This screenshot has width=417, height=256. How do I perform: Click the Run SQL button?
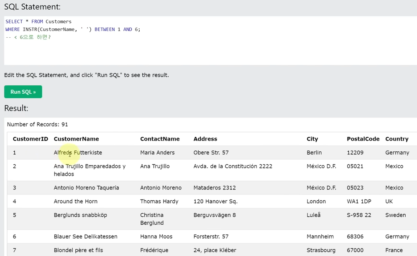coord(23,92)
